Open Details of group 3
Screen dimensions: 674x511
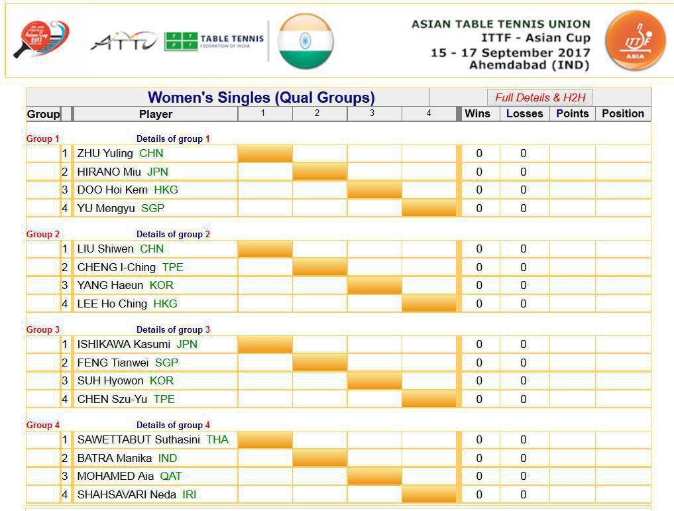pyautogui.click(x=173, y=329)
